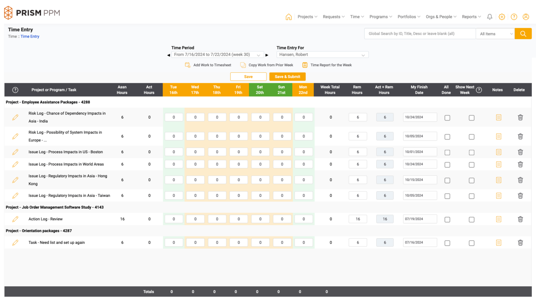This screenshot has height=302, width=536.
Task: Click the settings gear icon
Action: (502, 17)
